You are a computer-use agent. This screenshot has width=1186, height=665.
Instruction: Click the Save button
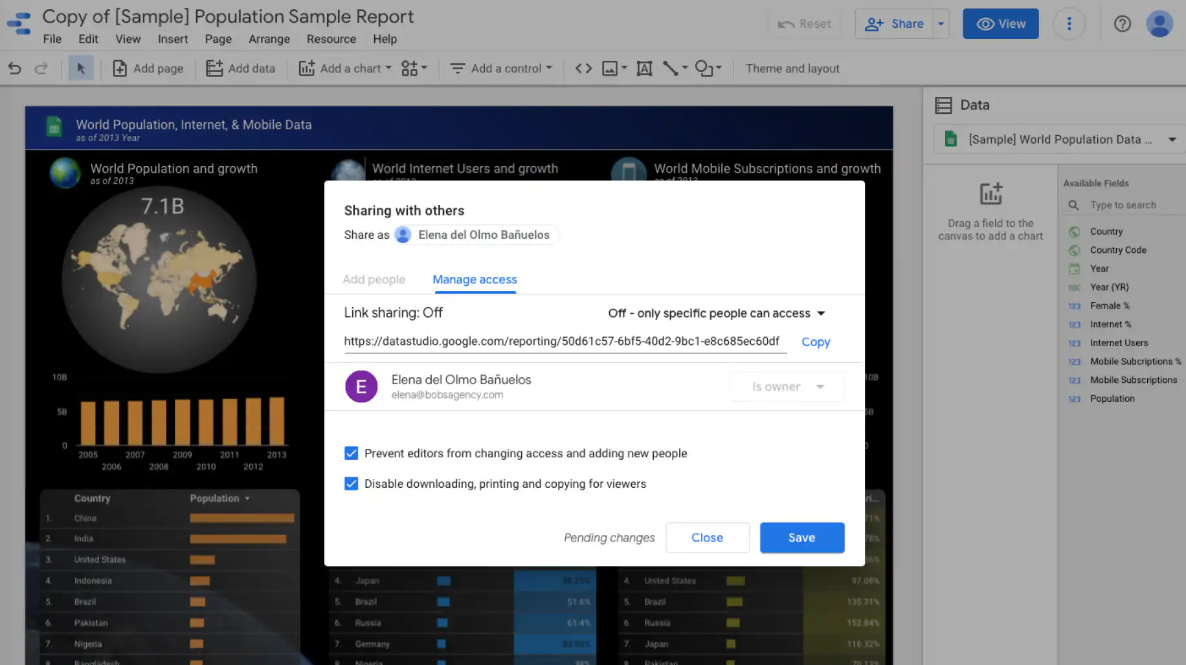801,538
